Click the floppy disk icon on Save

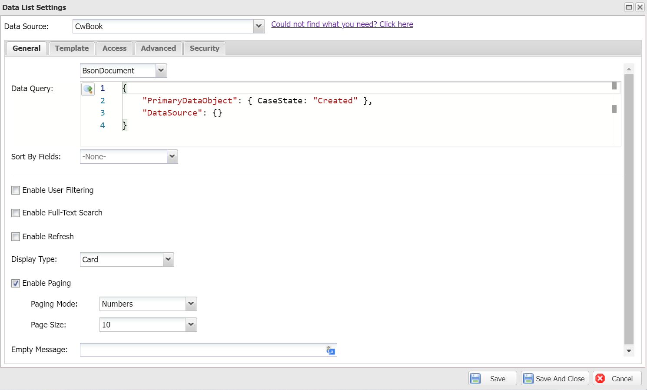click(x=476, y=378)
